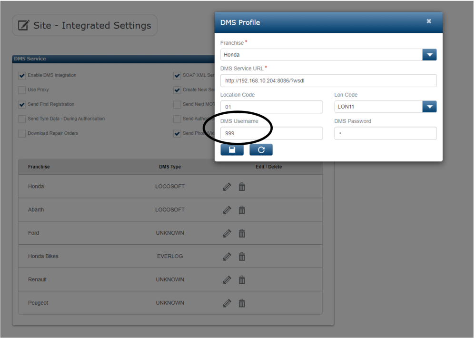
Task: Toggle Send First Registration checkbox
Action: tap(22, 104)
